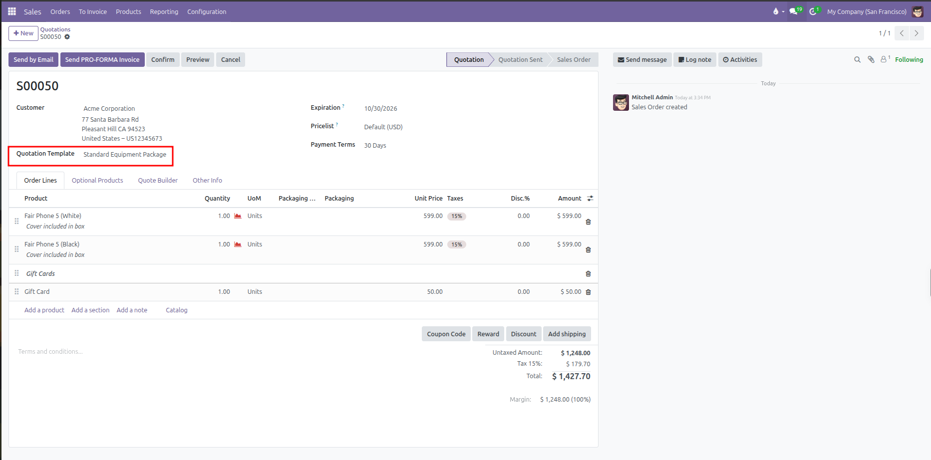Click the Quotation Sent status stage
This screenshot has width=931, height=460.
520,60
